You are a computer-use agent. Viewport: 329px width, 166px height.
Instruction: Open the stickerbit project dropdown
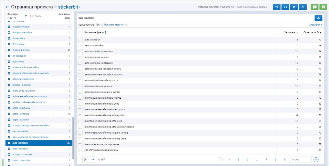point(69,7)
